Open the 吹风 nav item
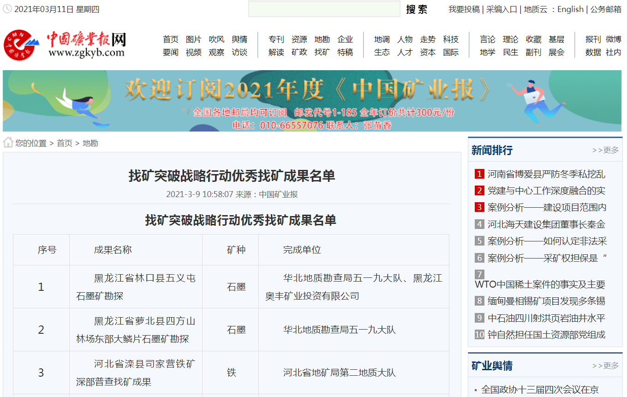The height and width of the screenshot is (397, 627). (216, 39)
